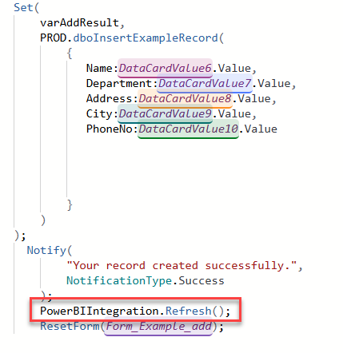Click the "Your record created successfully." string
The height and width of the screenshot is (353, 343).
point(181,265)
